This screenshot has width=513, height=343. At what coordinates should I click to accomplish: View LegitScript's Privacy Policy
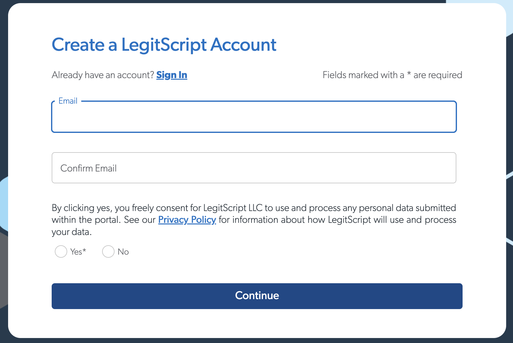[x=187, y=220]
